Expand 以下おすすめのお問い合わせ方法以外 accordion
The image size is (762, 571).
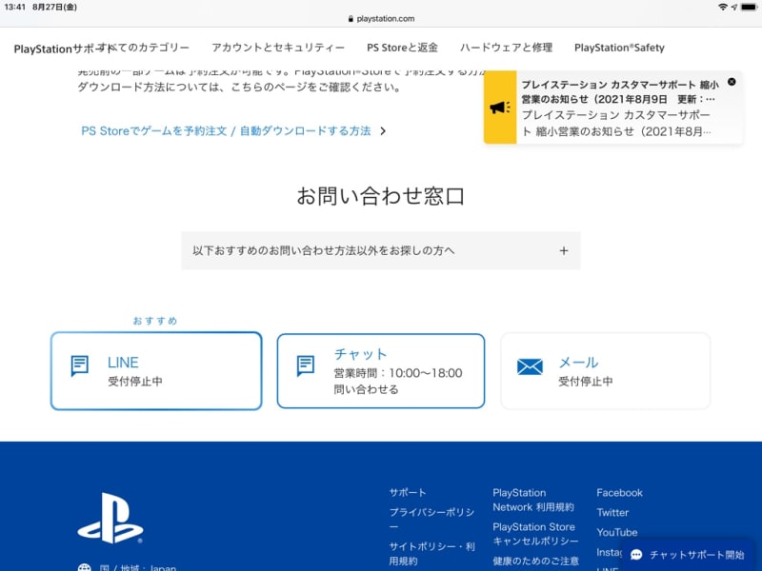point(380,250)
